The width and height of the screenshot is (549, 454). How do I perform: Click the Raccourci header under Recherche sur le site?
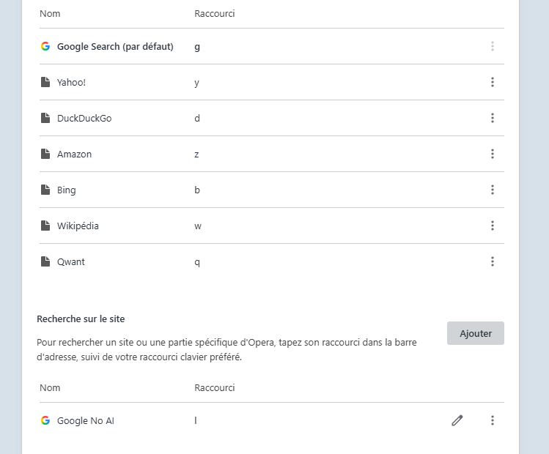tap(215, 388)
